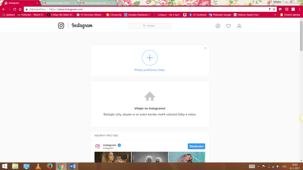The height and width of the screenshot is (170, 303).
Task: Open the Explore compass icon
Action: click(218, 26)
